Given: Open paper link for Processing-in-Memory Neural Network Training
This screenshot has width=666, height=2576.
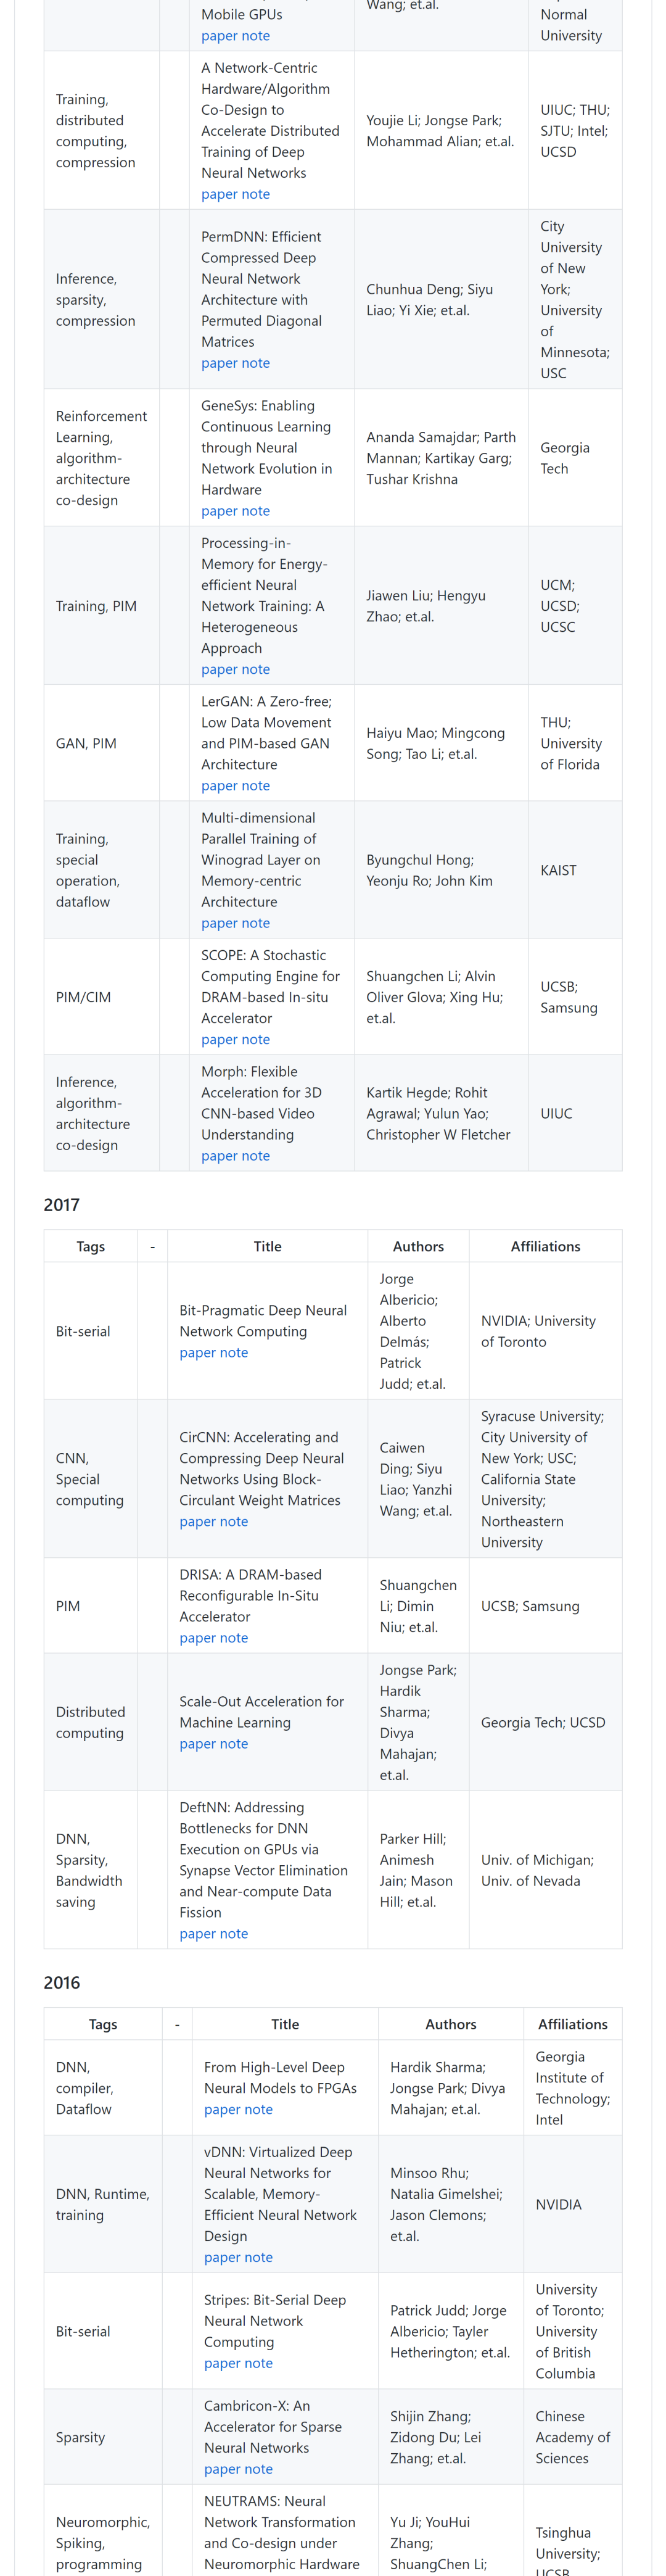Looking at the screenshot, I should click(219, 669).
